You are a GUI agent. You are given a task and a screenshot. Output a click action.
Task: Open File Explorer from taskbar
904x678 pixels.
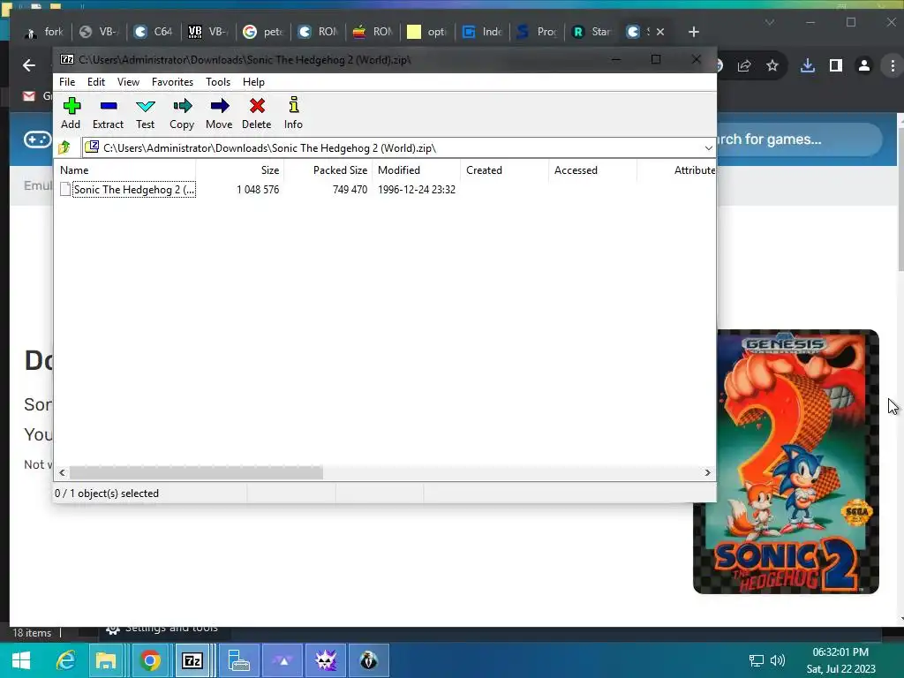[x=106, y=660]
